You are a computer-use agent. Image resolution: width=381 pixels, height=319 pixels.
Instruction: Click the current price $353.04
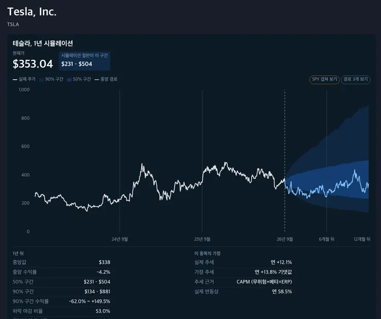pyautogui.click(x=33, y=64)
